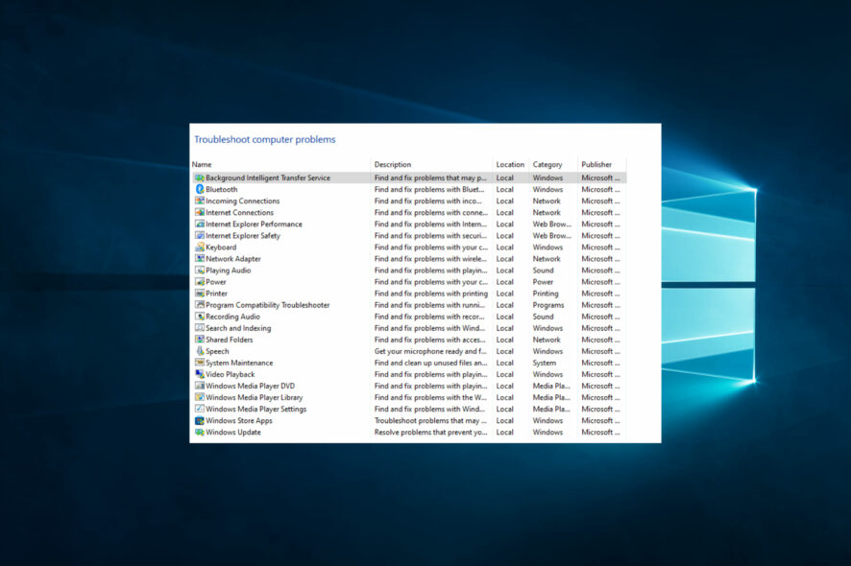Image resolution: width=851 pixels, height=566 pixels.
Task: Select the Speech troubleshooter name
Action: pos(217,351)
